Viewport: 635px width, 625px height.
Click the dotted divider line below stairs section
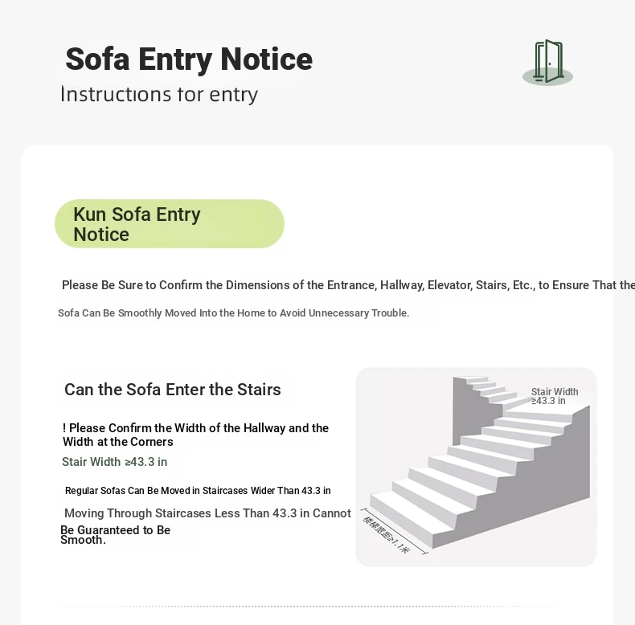(x=307, y=607)
